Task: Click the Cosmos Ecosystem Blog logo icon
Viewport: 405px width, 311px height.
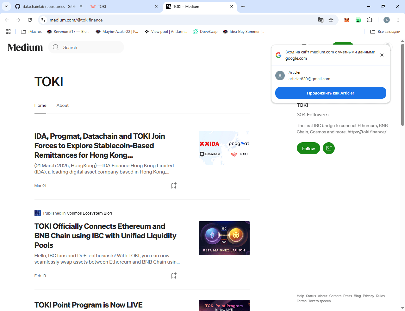Action: 38,213
